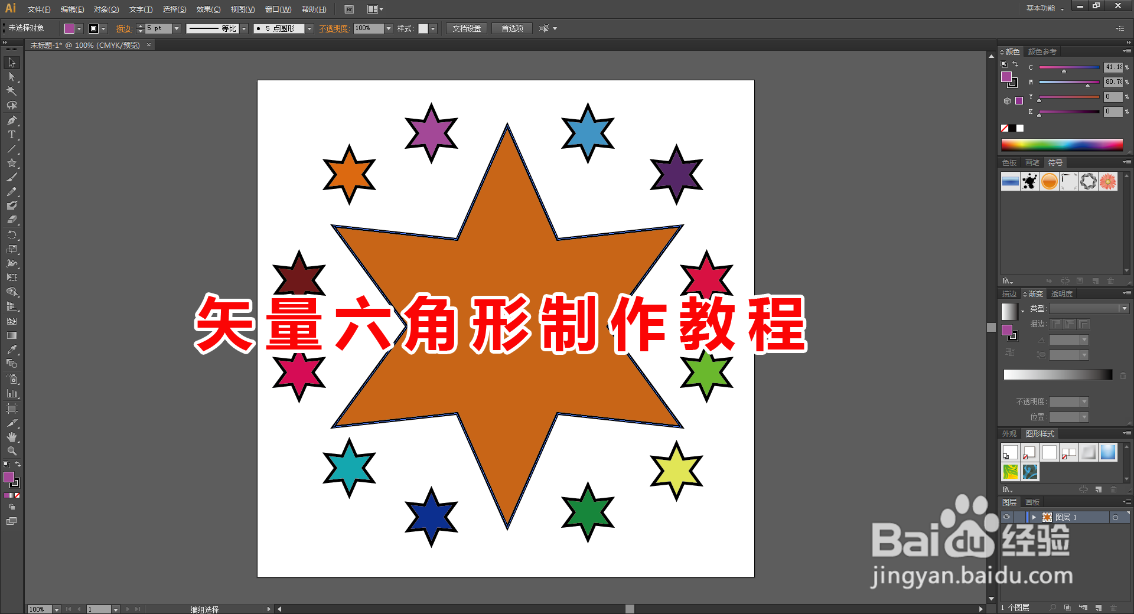The image size is (1134, 614).
Task: Select the Paintbrush tool
Action: pyautogui.click(x=12, y=177)
